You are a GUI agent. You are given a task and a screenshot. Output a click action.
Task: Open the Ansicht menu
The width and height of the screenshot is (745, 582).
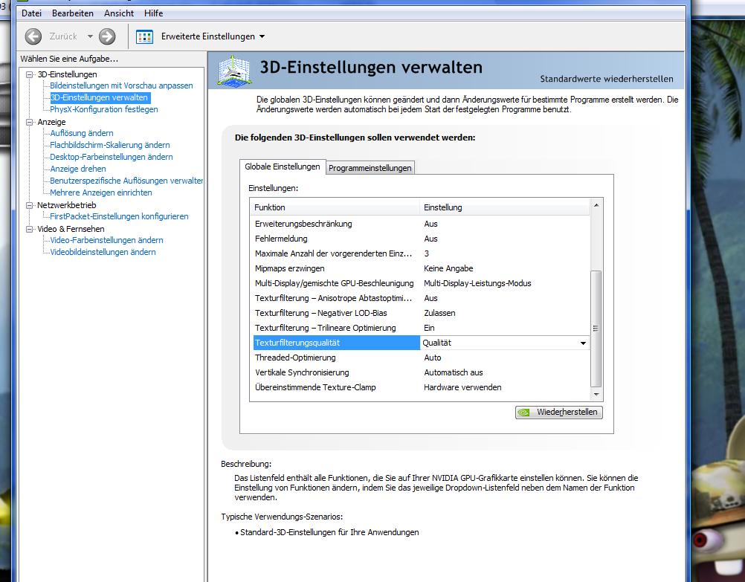[119, 13]
